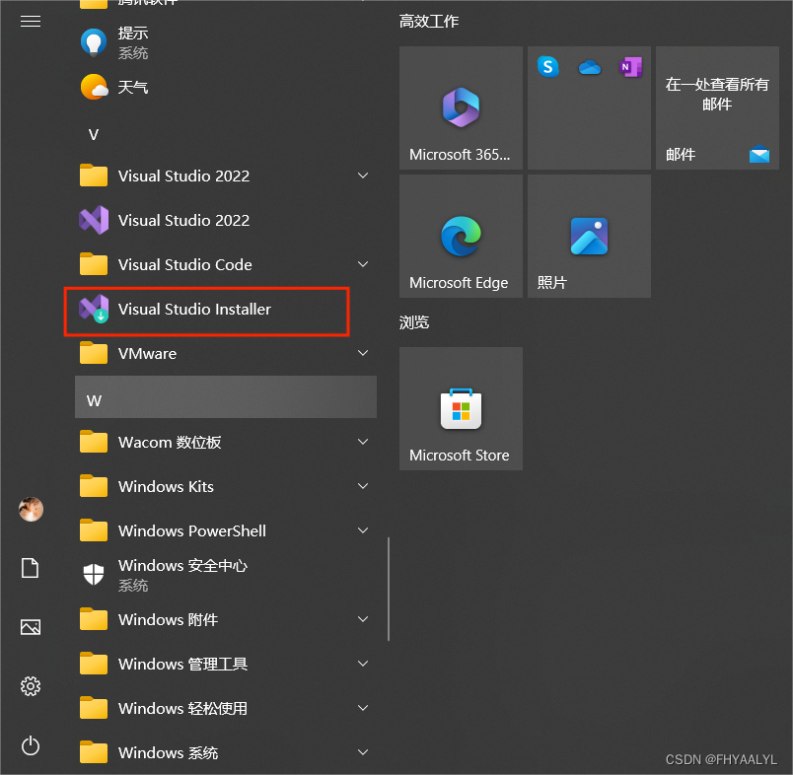
Task: Open the Microsoft Edge tile
Action: click(461, 236)
